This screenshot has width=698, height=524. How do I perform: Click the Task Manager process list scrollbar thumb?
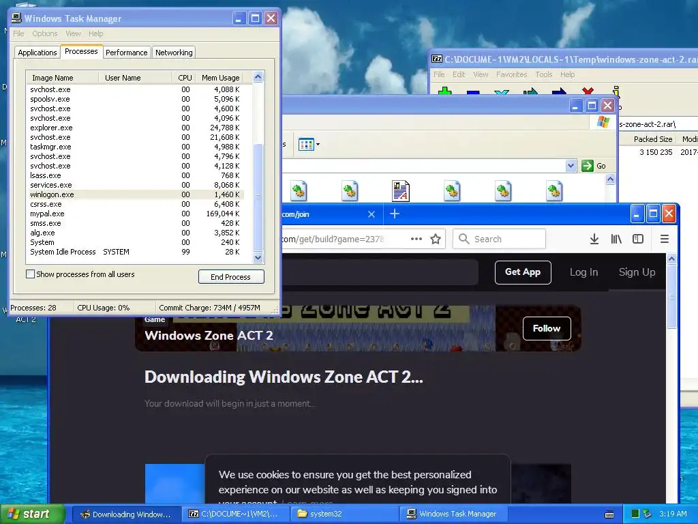point(258,196)
